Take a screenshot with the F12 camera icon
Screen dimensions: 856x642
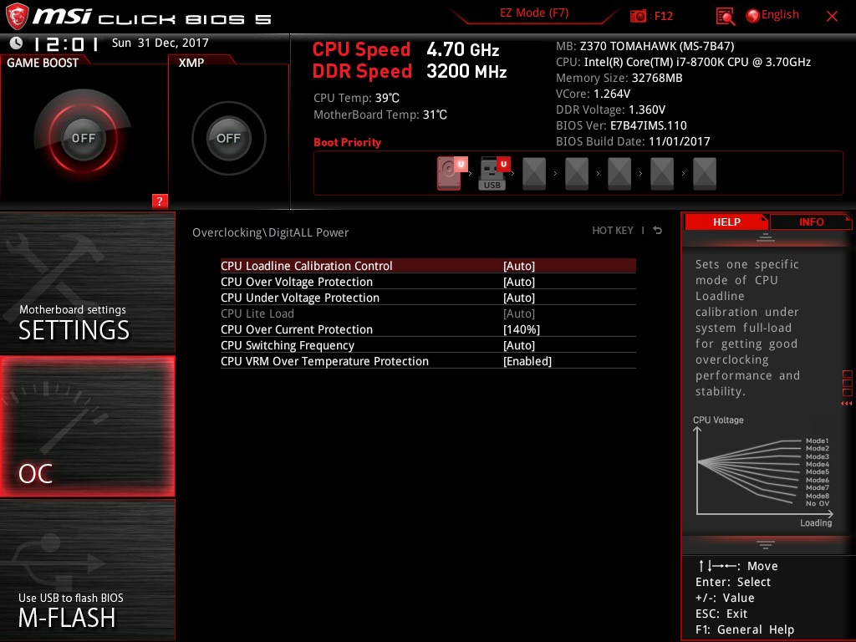pos(638,16)
